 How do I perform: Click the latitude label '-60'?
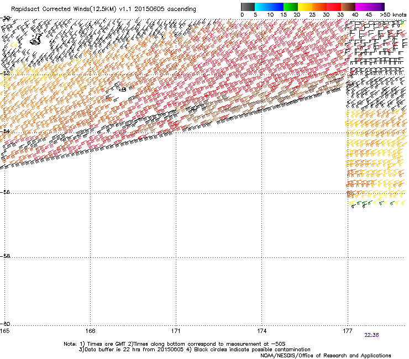[x=5, y=324]
